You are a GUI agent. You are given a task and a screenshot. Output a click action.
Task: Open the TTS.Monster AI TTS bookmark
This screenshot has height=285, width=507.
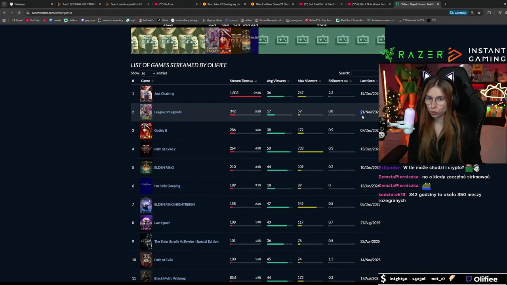[411, 20]
